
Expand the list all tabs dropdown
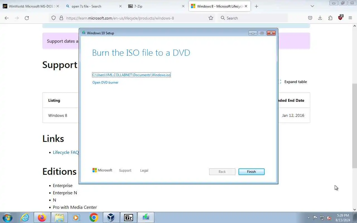[x=312, y=6]
